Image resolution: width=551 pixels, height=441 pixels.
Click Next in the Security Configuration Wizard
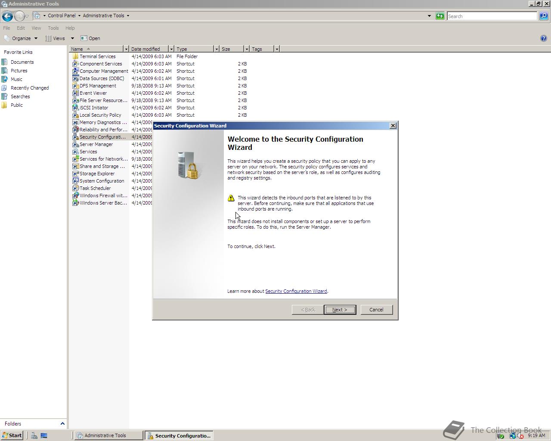click(x=340, y=310)
